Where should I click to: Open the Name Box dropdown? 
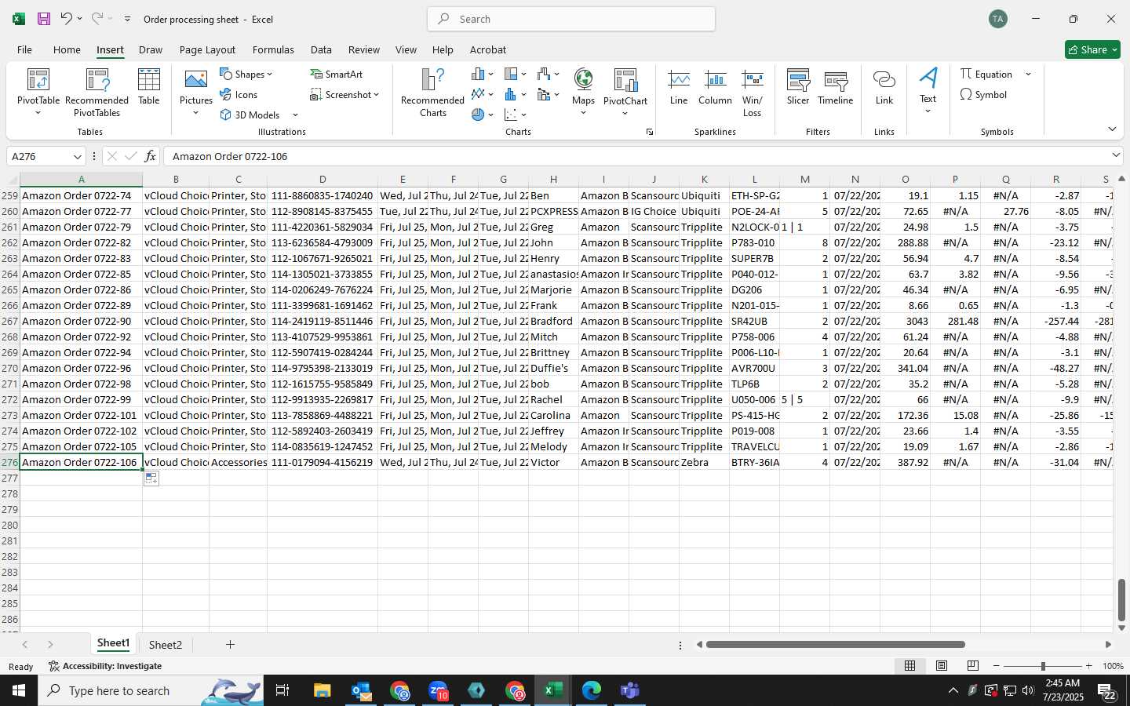(x=78, y=156)
